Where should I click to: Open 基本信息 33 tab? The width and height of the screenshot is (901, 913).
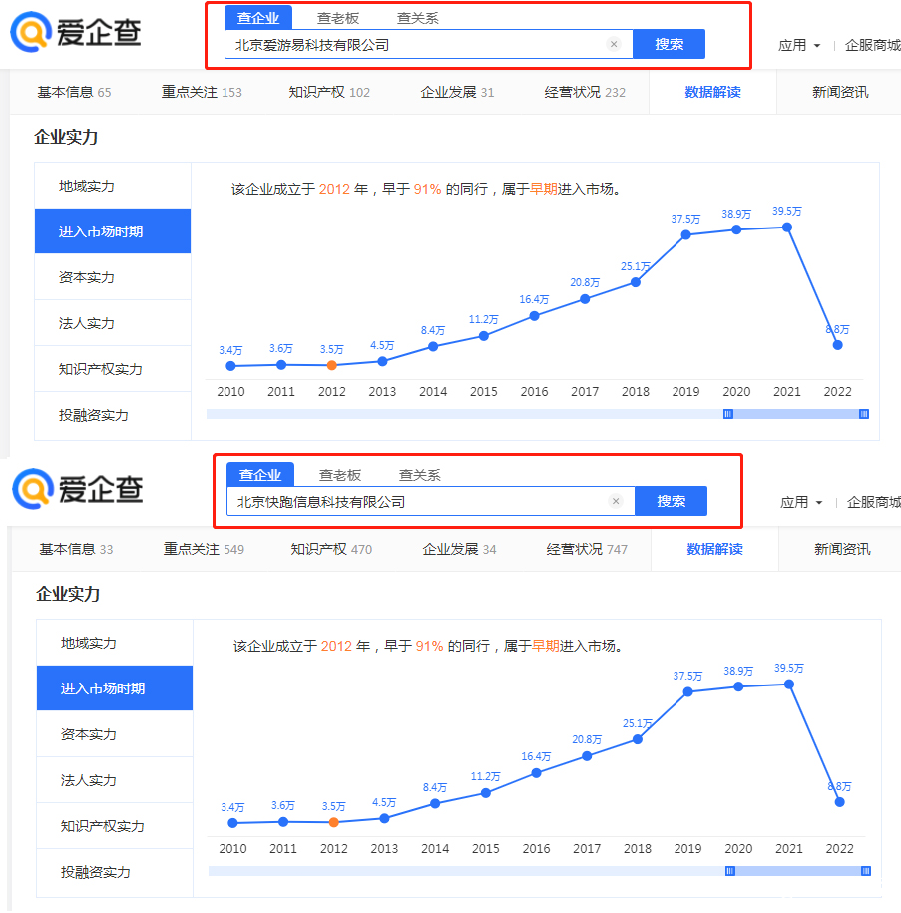pos(76,549)
